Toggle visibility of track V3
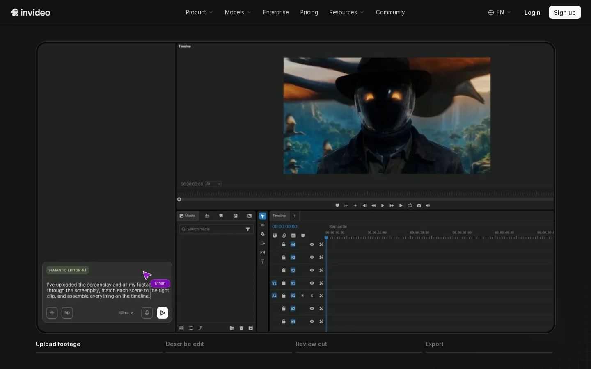The width and height of the screenshot is (591, 369). click(312, 257)
